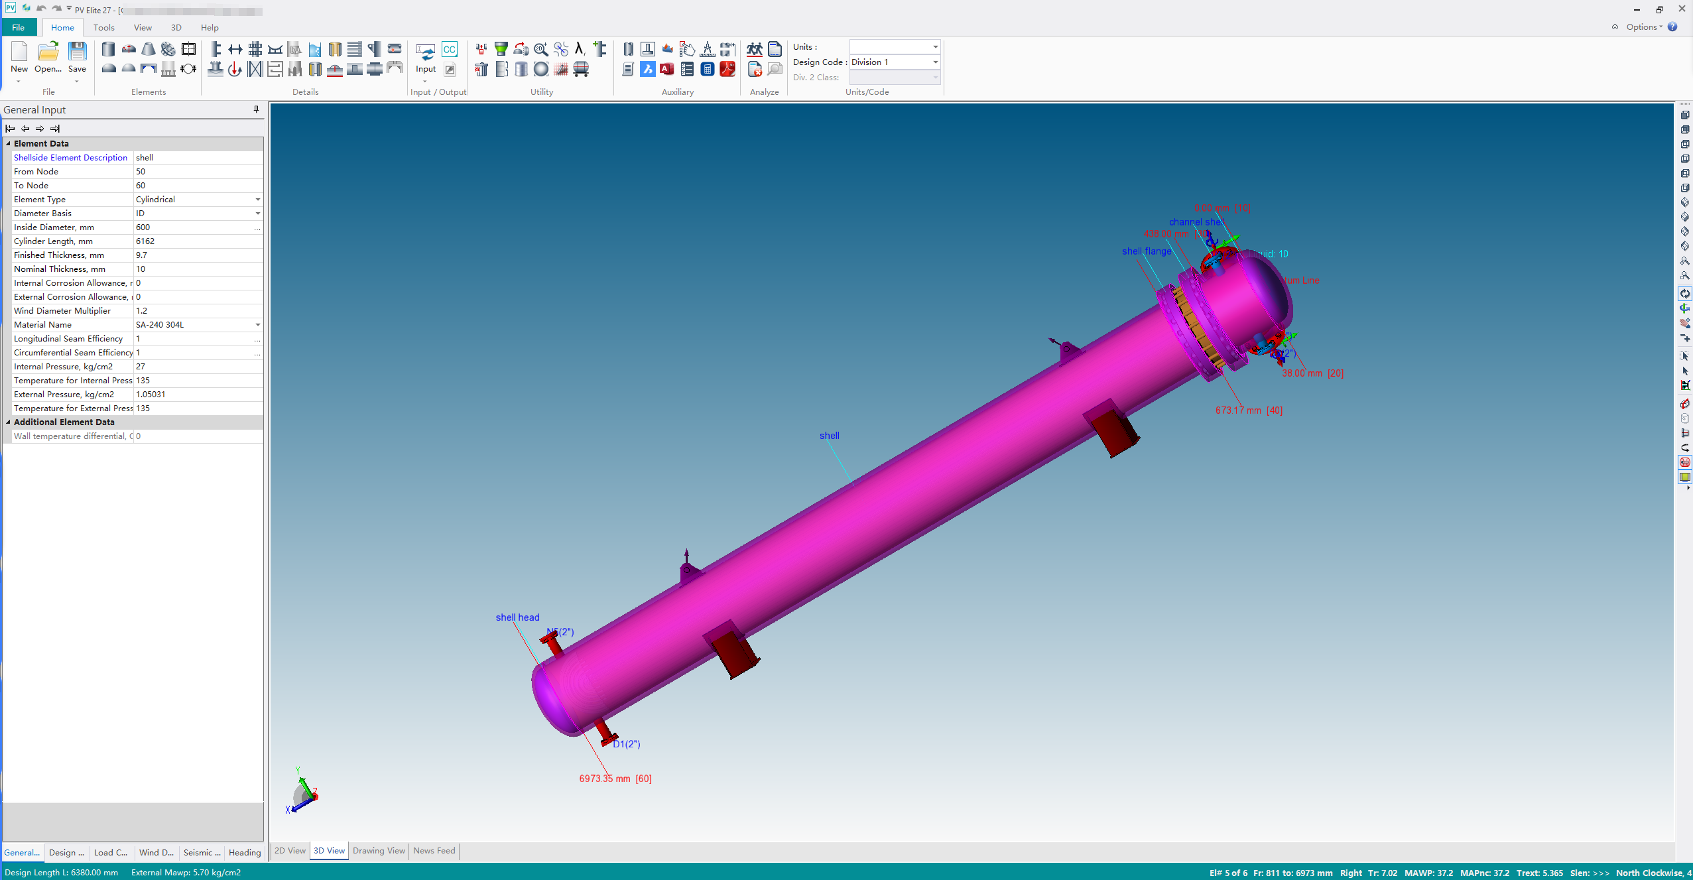1693x880 pixels.
Task: Toggle the General Input panel pin
Action: [x=256, y=109]
